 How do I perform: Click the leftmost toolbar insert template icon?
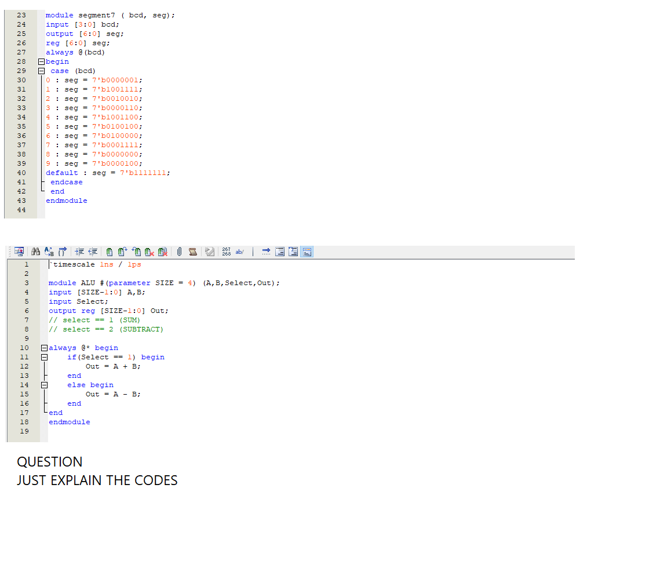19,252
